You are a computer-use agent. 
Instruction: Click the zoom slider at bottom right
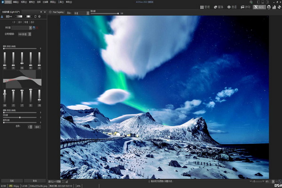coord(257,181)
